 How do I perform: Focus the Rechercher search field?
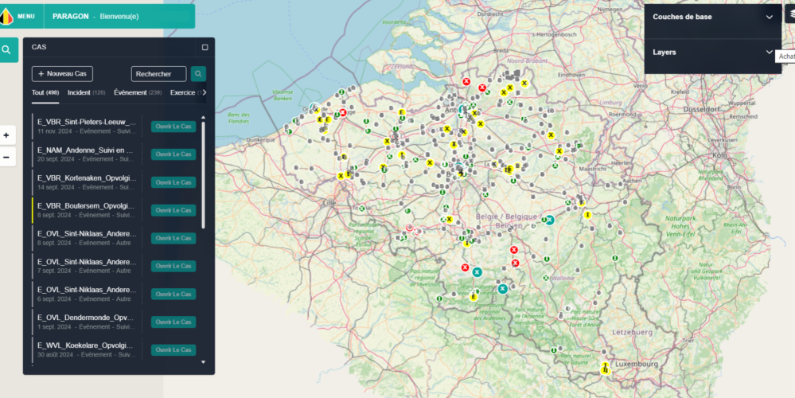point(158,73)
